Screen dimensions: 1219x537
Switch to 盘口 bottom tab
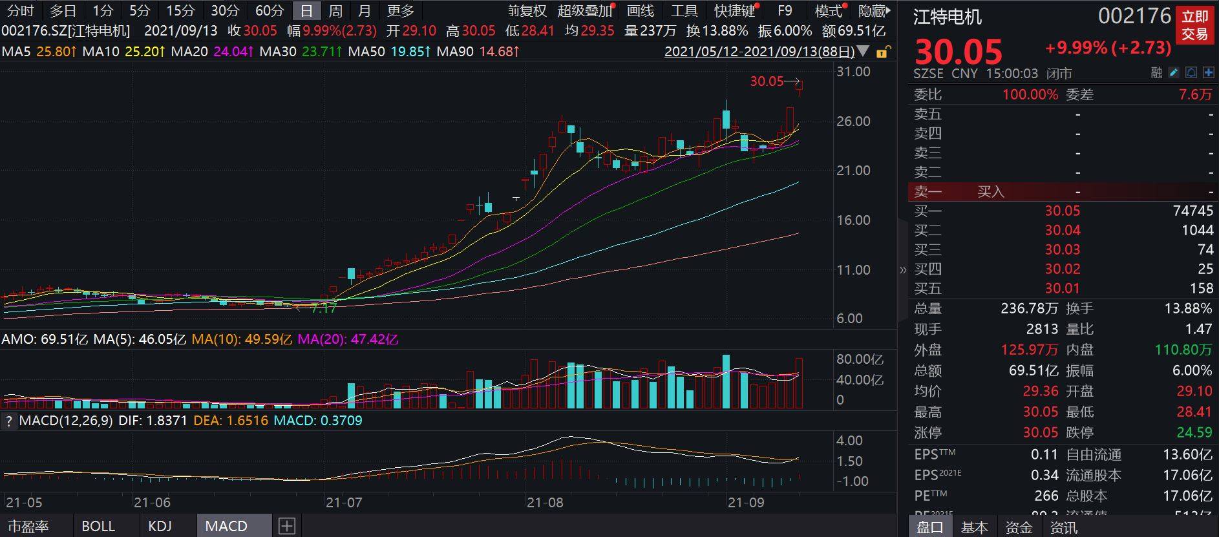click(x=930, y=527)
